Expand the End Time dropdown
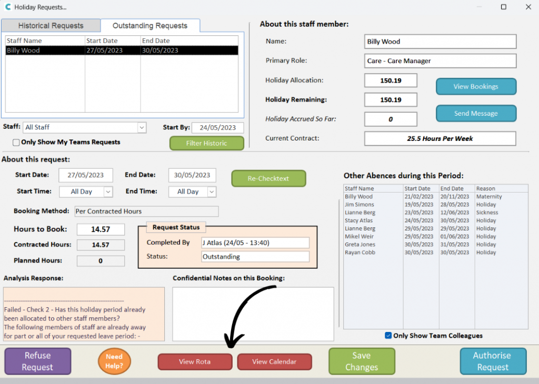 click(212, 192)
